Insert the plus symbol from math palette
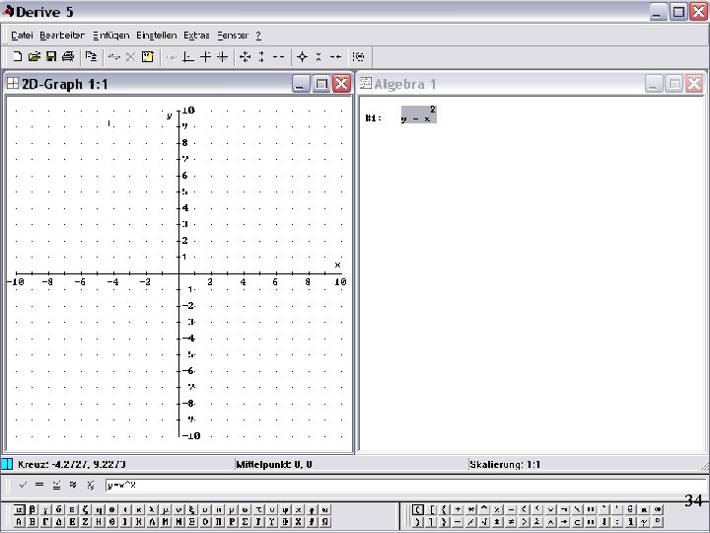Image resolution: width=710 pixels, height=533 pixels. coord(458,509)
